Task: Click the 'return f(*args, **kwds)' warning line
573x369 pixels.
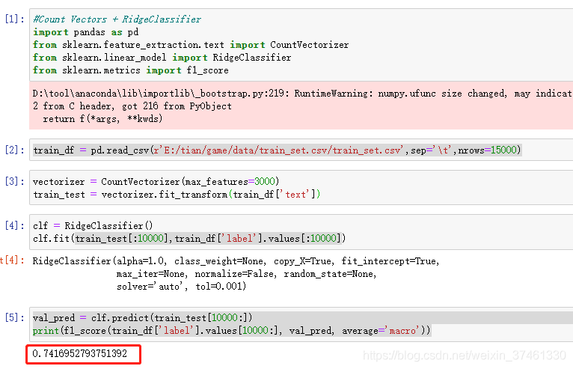Action: point(102,119)
